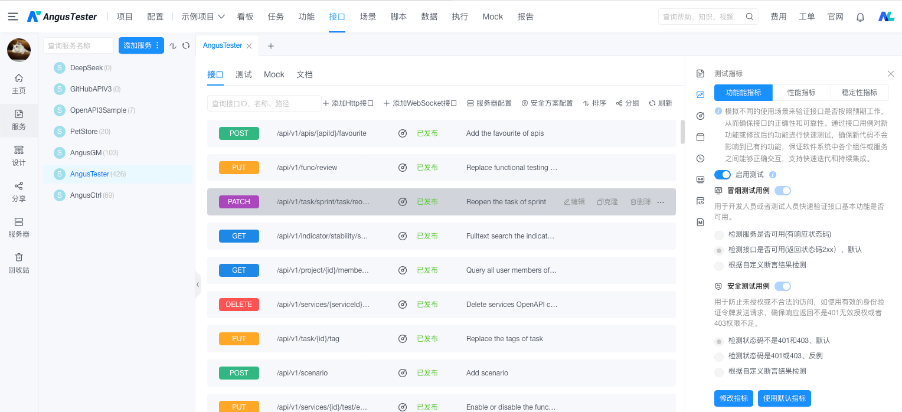This screenshot has height=412, width=902.
Task: Close the AngusTester tab
Action: pyautogui.click(x=249, y=46)
